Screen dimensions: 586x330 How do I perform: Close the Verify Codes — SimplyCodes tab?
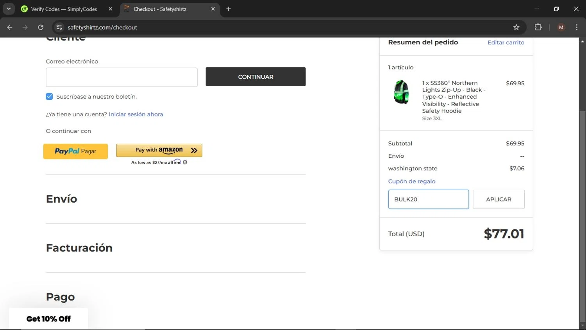click(x=111, y=9)
